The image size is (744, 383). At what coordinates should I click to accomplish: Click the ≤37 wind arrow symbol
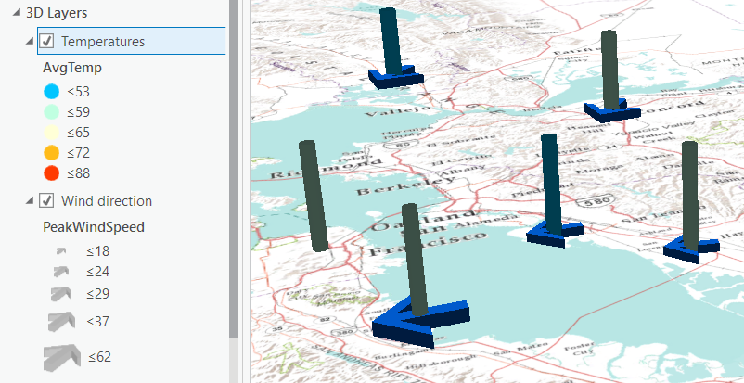coord(61,321)
